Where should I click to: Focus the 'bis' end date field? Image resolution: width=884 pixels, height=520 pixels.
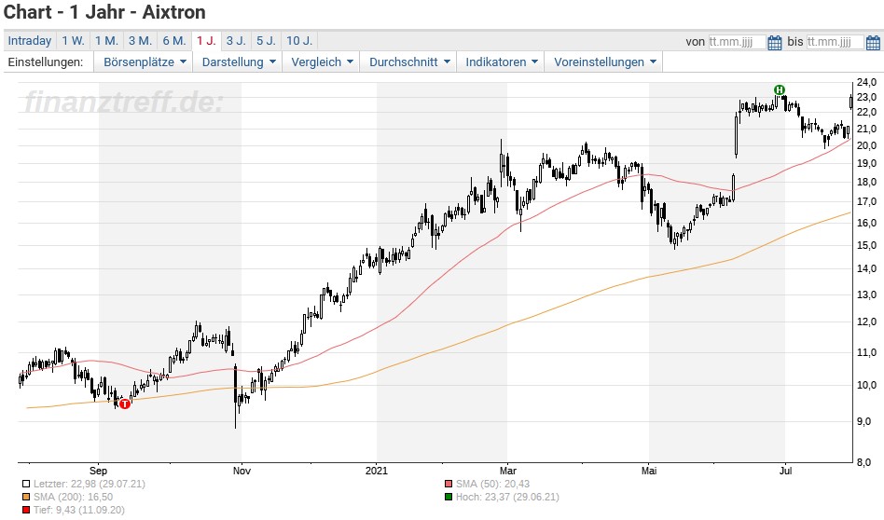point(835,42)
